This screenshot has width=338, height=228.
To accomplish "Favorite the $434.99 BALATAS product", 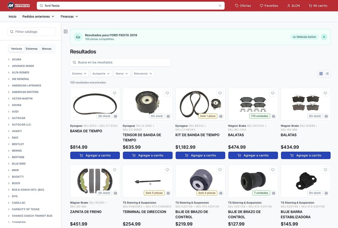I will coord(325,93).
